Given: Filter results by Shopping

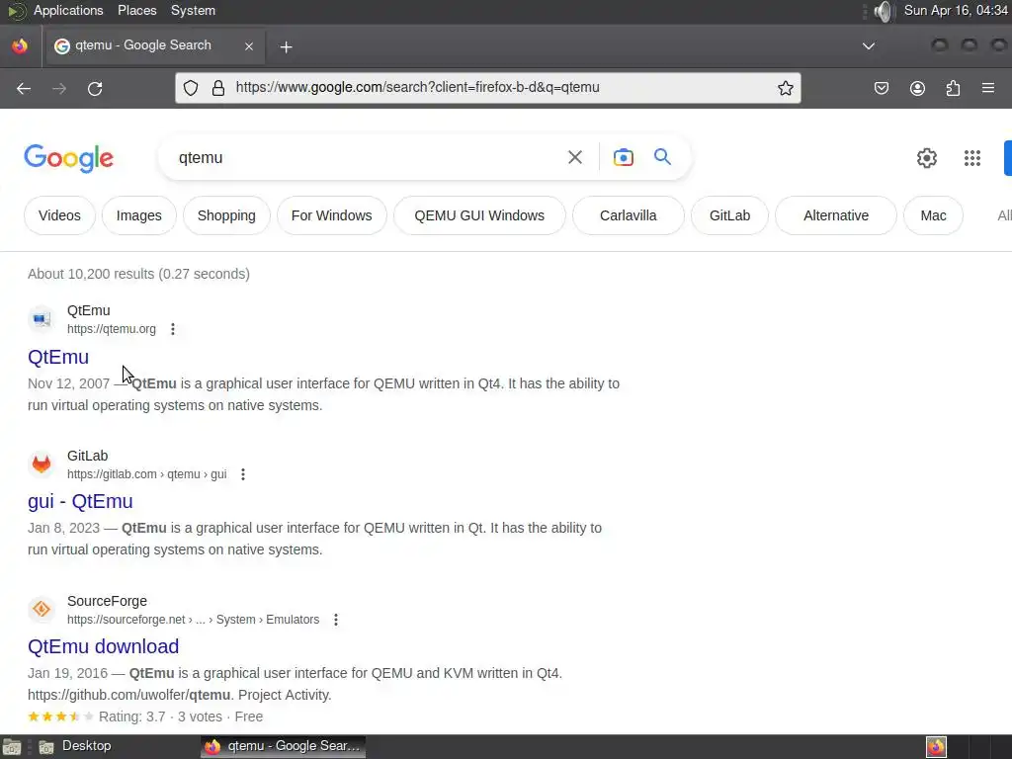Looking at the screenshot, I should 226,215.
